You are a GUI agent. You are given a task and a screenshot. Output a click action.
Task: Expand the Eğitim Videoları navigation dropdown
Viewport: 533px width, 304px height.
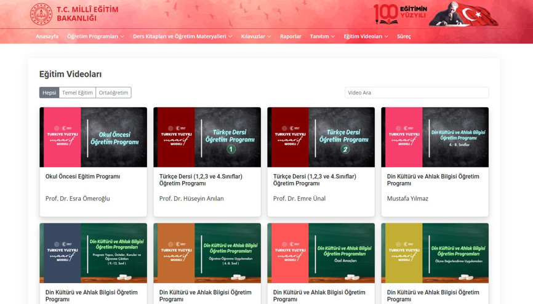[x=366, y=36]
